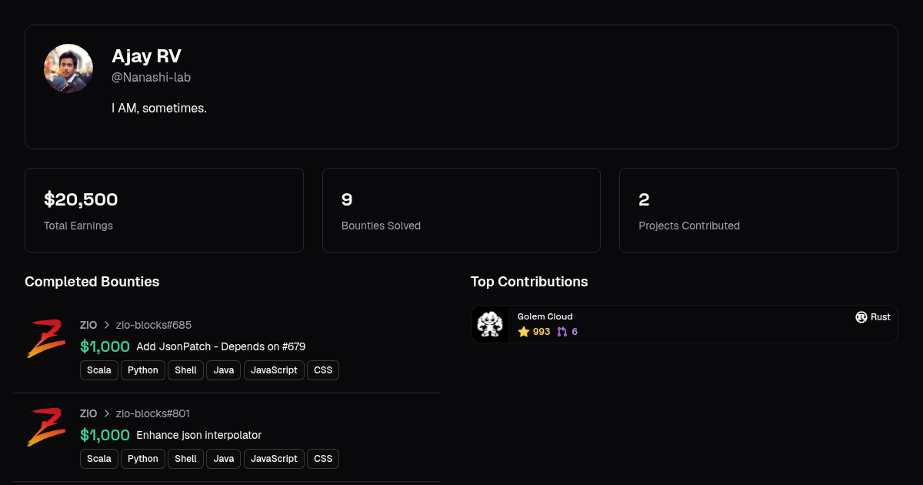This screenshot has height=485, width=923.
Task: Click the yellow star icon beside 993
Action: pos(524,332)
